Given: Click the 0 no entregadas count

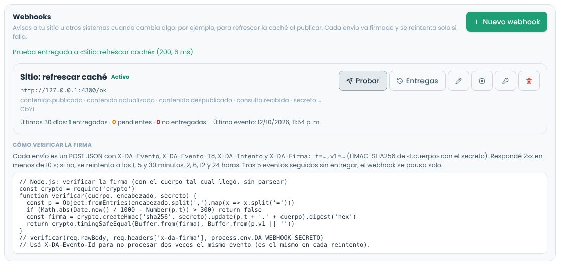Looking at the screenshot, I should pyautogui.click(x=181, y=122).
